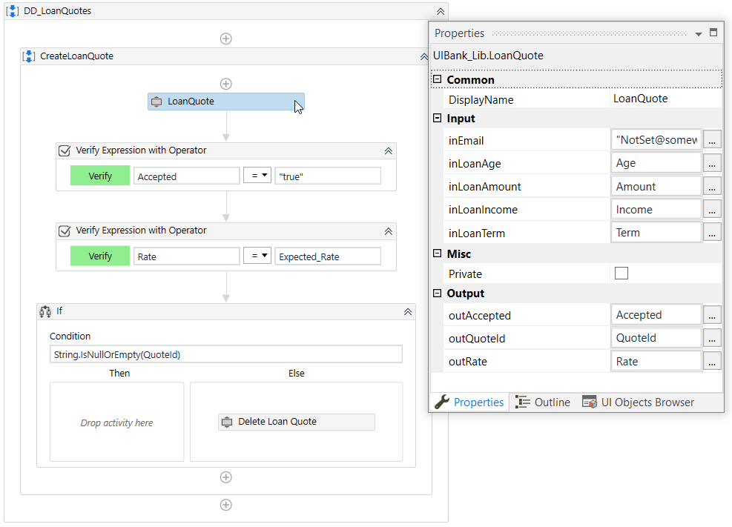This screenshot has height=527, width=732.
Task: Click the Properties wrench icon
Action: click(441, 402)
